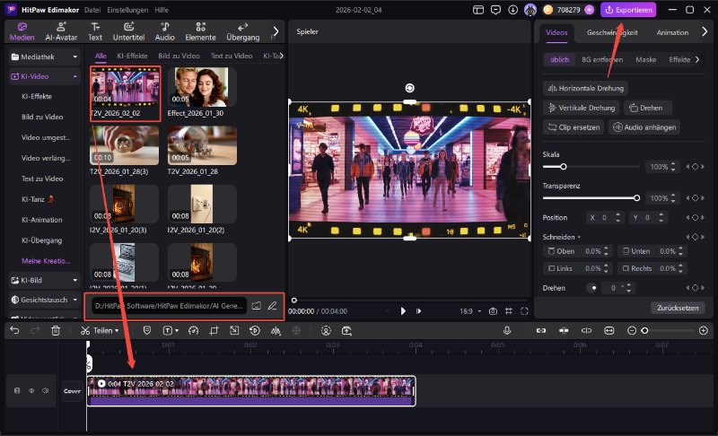
Task: Select KI-Animation in the sidebar
Action: click(41, 220)
